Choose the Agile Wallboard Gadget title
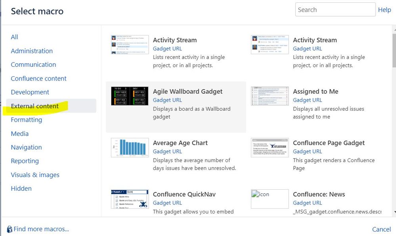Viewport: 396px width, 236px height. coord(187,91)
